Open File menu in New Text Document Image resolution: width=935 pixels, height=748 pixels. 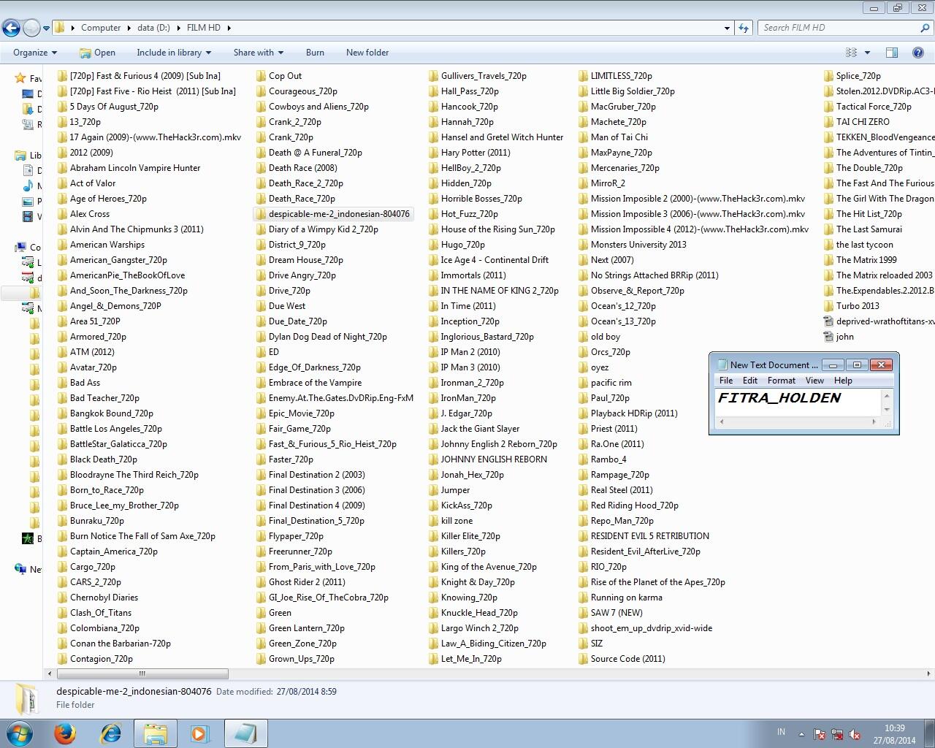tap(726, 381)
